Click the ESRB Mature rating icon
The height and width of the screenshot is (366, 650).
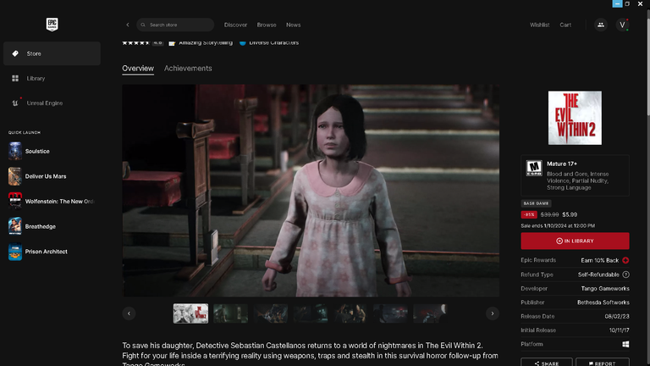[x=534, y=168]
